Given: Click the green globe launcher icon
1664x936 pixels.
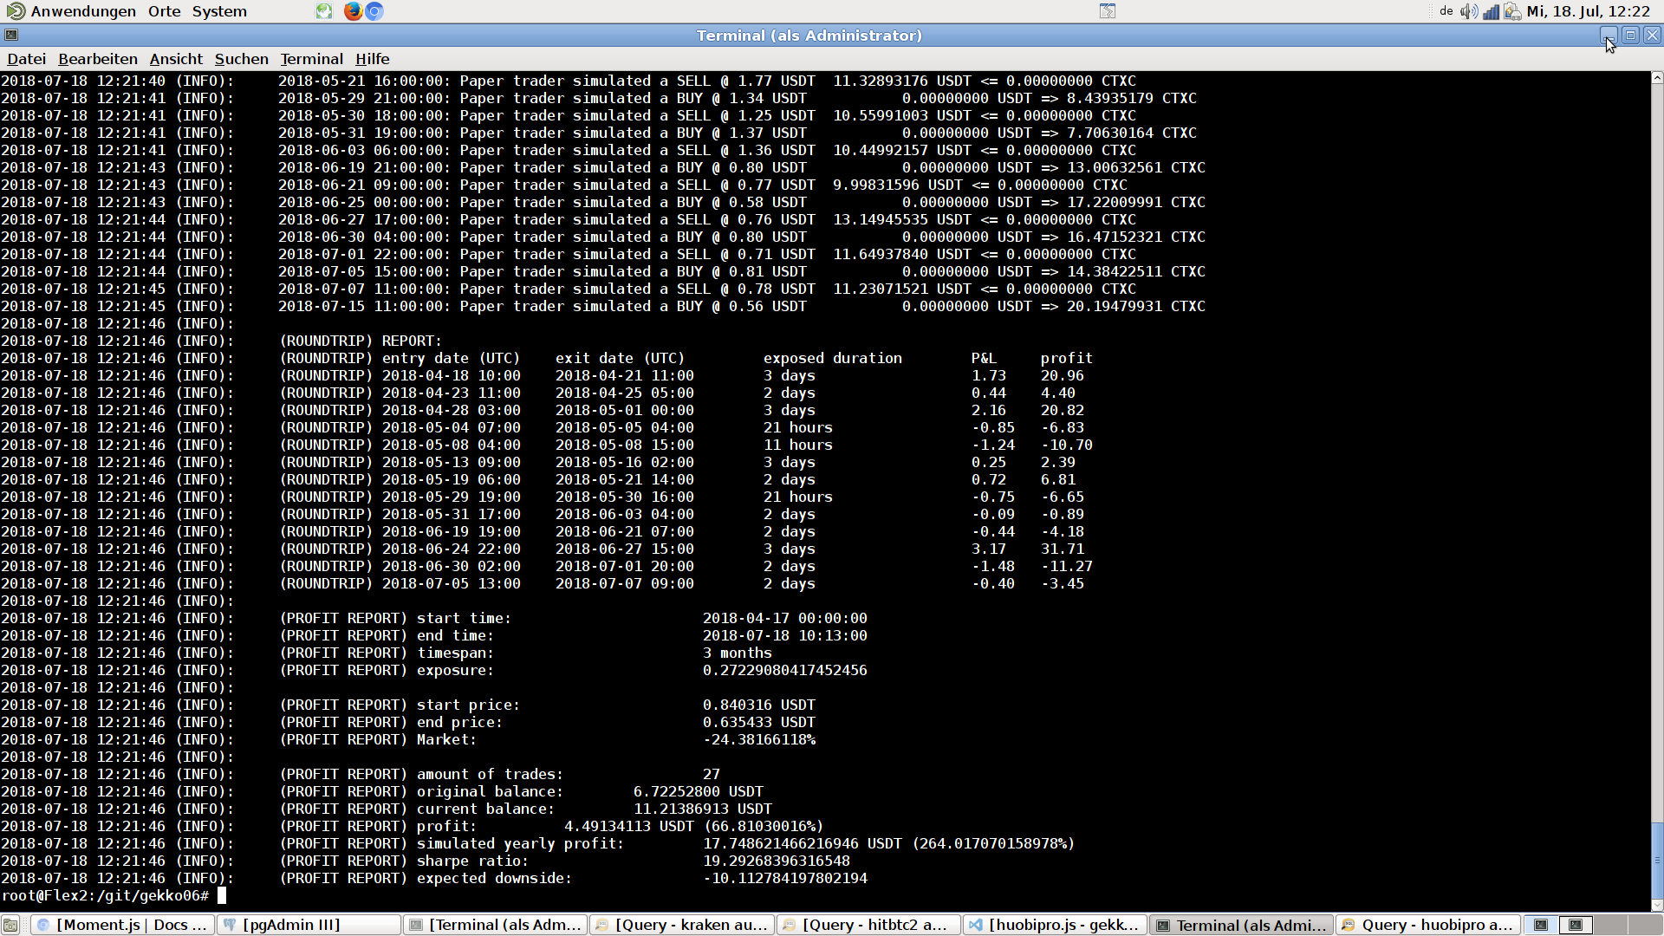Looking at the screenshot, I should pos(324,11).
